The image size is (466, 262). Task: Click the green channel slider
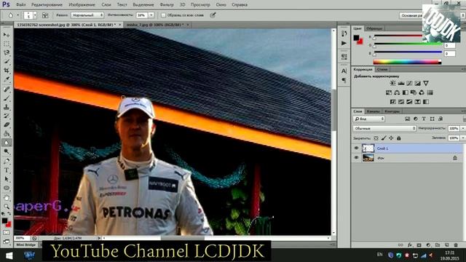click(x=408, y=45)
